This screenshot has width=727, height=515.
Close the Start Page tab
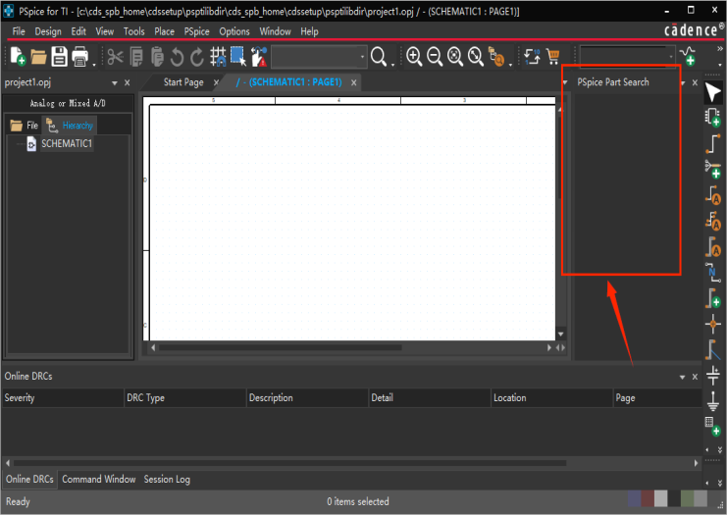click(216, 82)
